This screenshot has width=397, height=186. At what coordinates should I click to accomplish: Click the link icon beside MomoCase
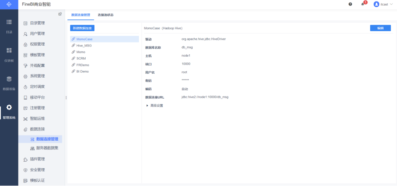73,39
